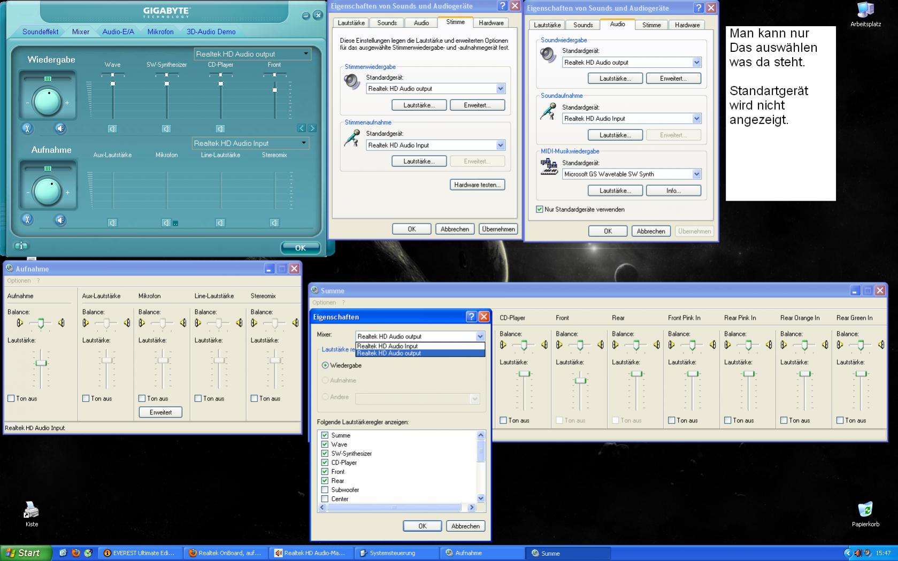
Task: Click Systemsteuerung button on the taskbar
Action: pyautogui.click(x=397, y=553)
